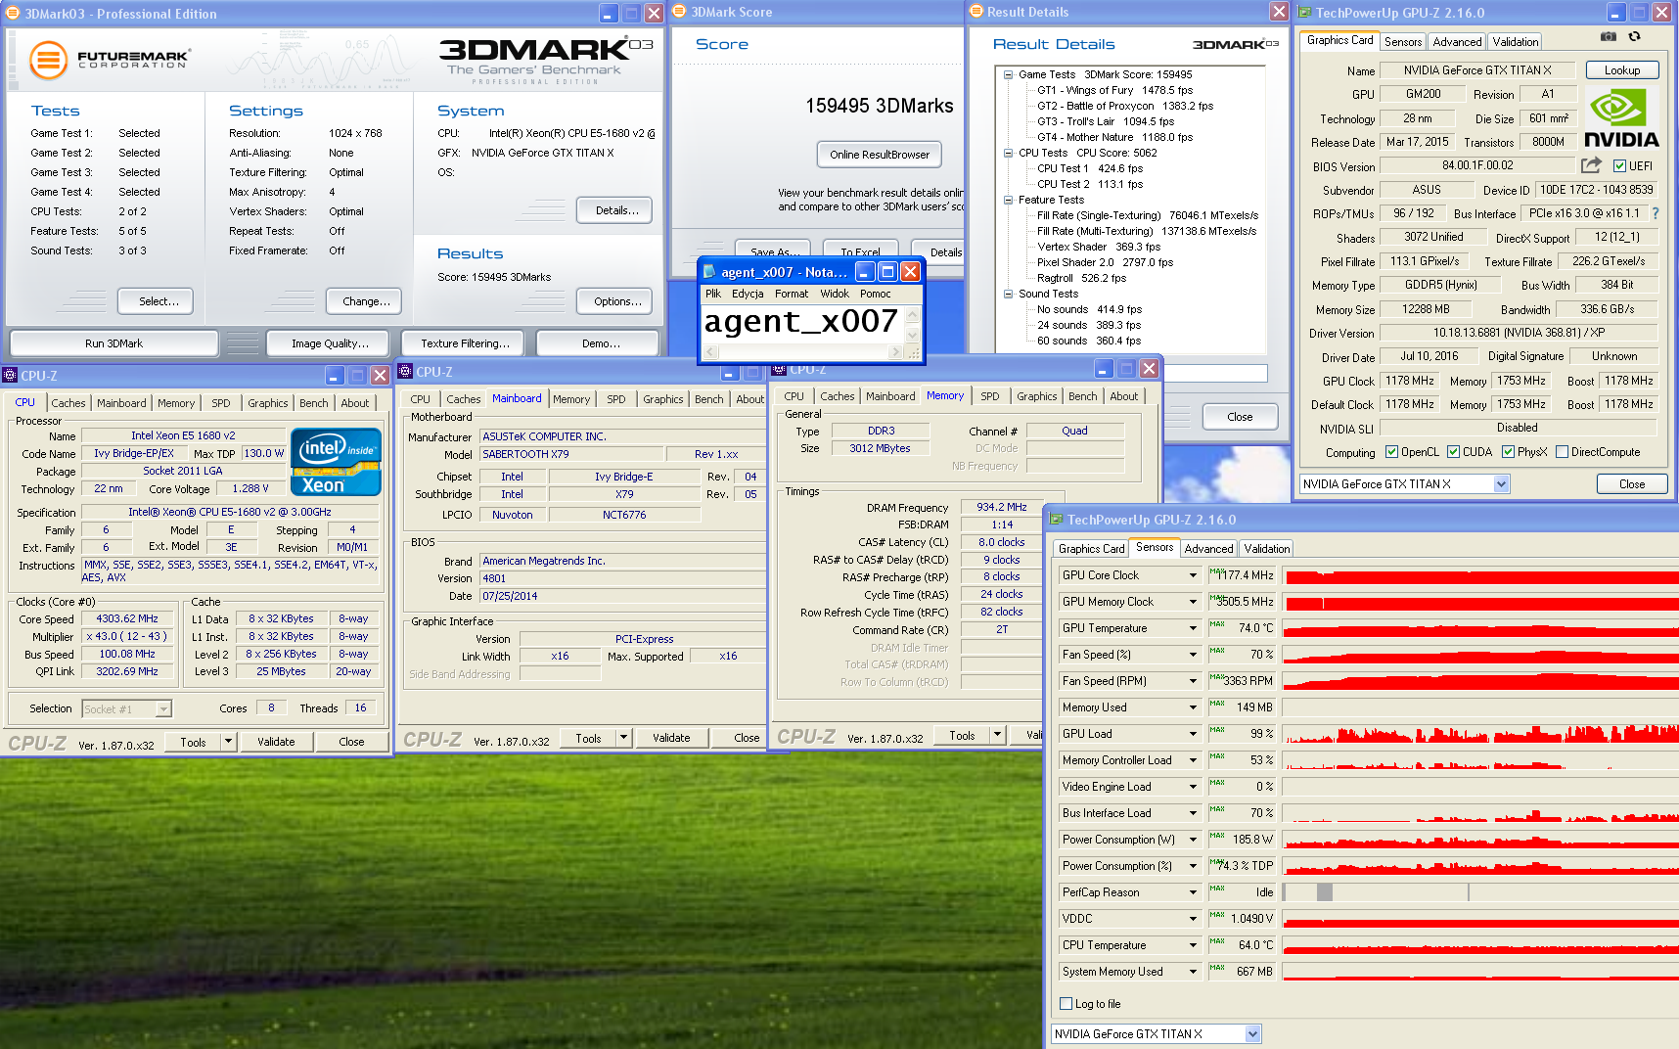Toggle the PhysX computing checkbox
The height and width of the screenshot is (1049, 1679).
click(1508, 452)
